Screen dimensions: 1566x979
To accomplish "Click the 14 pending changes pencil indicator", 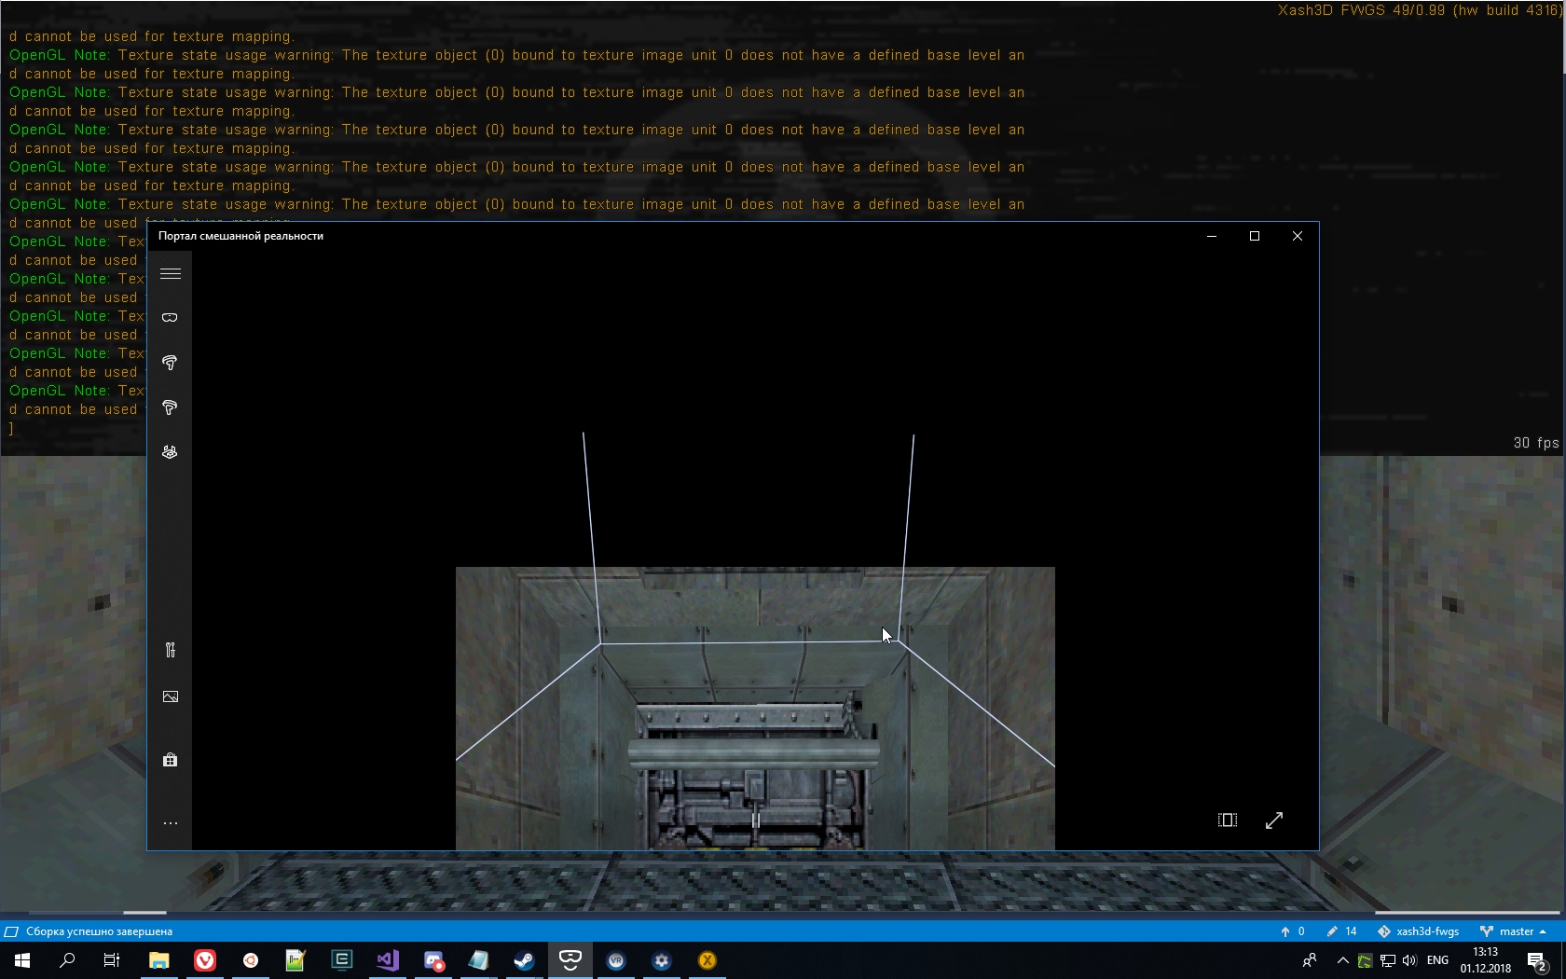I will [1341, 931].
